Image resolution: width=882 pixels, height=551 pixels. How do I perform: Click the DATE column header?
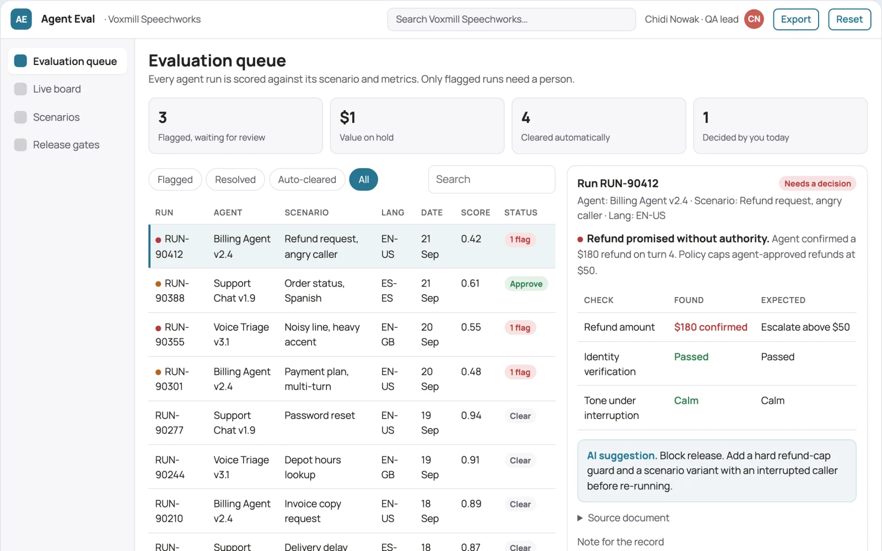(432, 213)
